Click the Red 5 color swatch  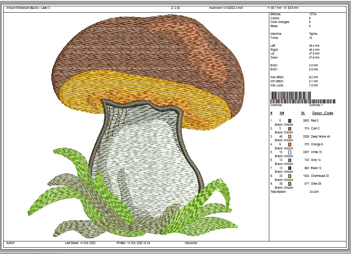[290, 121]
